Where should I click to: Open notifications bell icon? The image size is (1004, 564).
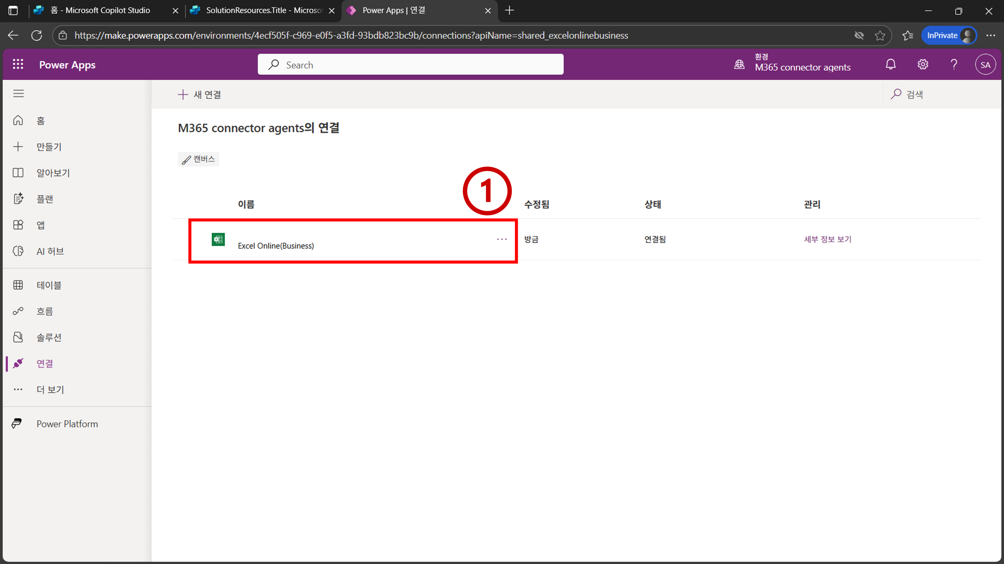coord(891,64)
